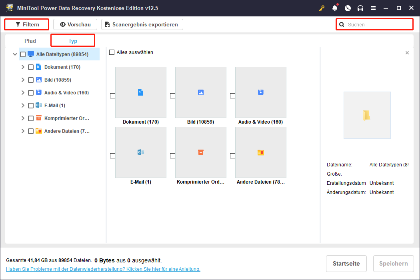Tick the checkbox beside the E-Mail tile
The width and height of the screenshot is (420, 280).
112,156
